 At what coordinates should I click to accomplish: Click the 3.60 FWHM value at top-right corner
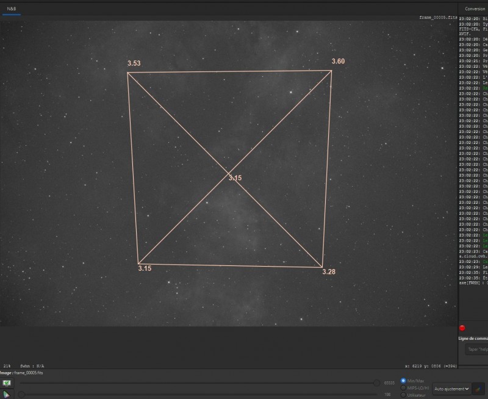click(339, 61)
